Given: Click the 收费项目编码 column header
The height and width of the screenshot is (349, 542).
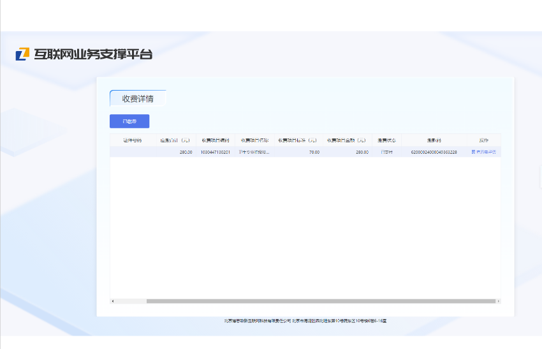Looking at the screenshot, I should tap(216, 140).
